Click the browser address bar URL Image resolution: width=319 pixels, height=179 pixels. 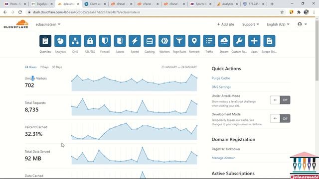(x=86, y=12)
